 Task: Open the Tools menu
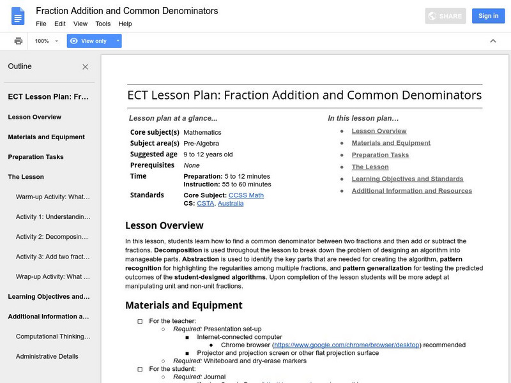103,24
